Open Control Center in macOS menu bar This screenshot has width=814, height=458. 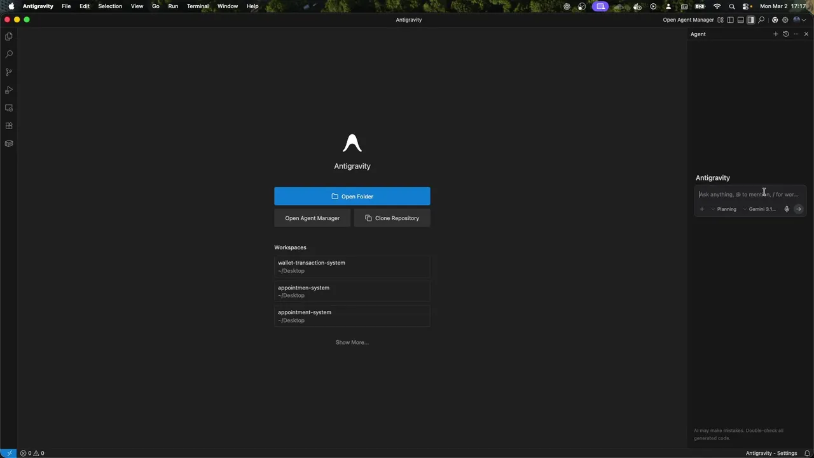tap(747, 6)
